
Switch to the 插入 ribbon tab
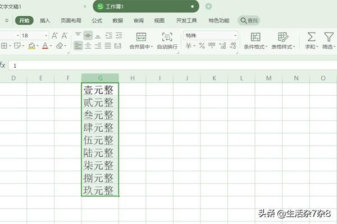click(45, 21)
